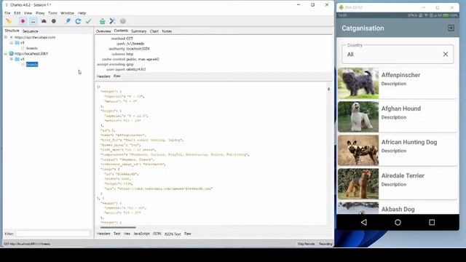
Task: Show response JSON Text tab
Action: click(x=173, y=234)
